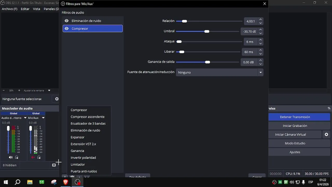This screenshot has height=187, width=332.
Task: Pick 'Puerta anti-ruidos' from the filter menu
Action: click(x=84, y=171)
